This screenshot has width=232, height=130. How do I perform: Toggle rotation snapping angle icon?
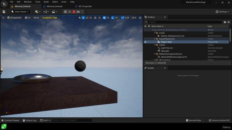click(113, 18)
